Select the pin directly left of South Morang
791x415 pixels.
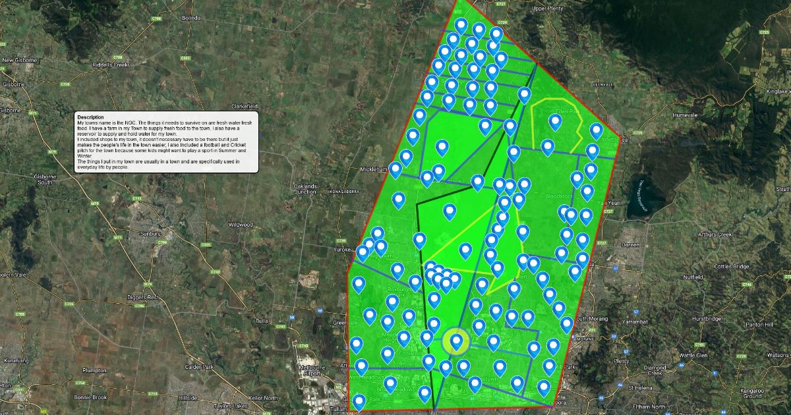pos(566,323)
